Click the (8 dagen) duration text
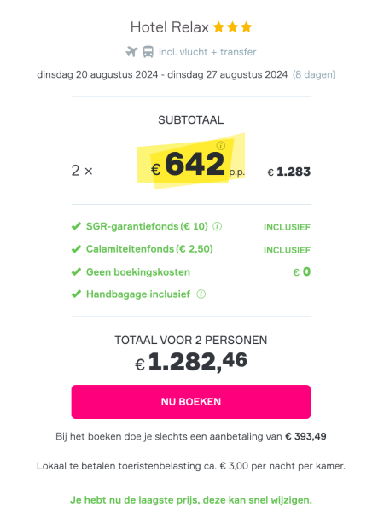 coord(314,74)
